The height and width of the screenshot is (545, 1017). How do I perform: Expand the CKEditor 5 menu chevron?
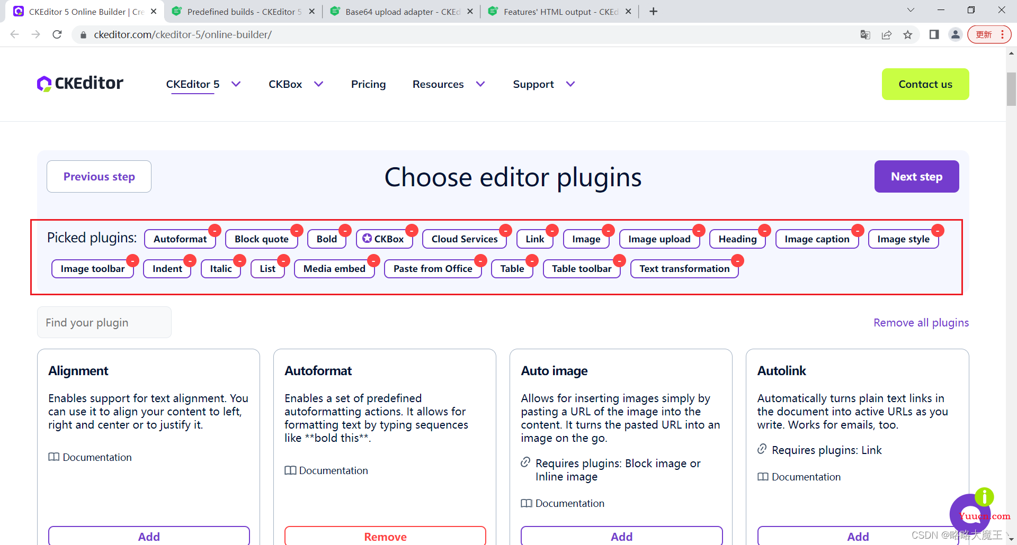tap(236, 84)
